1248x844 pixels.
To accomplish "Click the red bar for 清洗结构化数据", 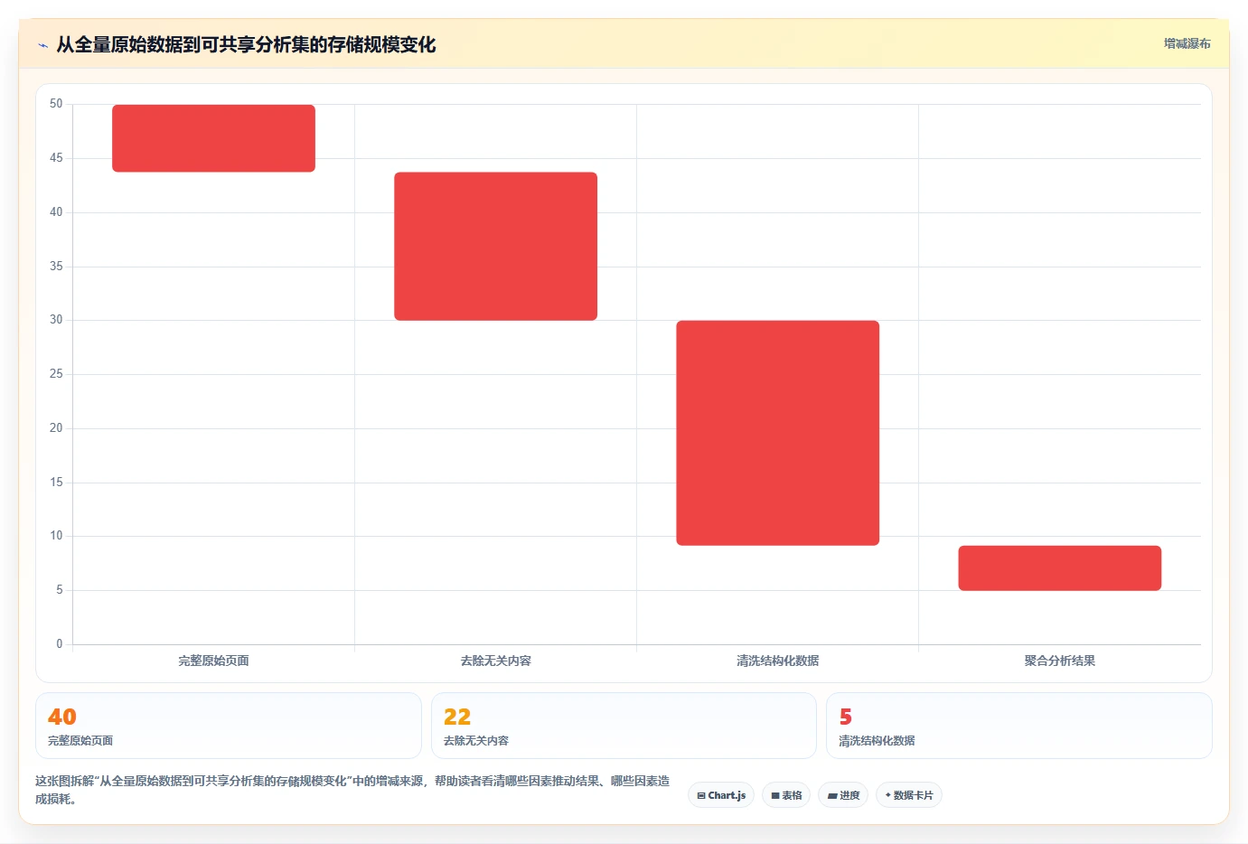I will 777,433.
